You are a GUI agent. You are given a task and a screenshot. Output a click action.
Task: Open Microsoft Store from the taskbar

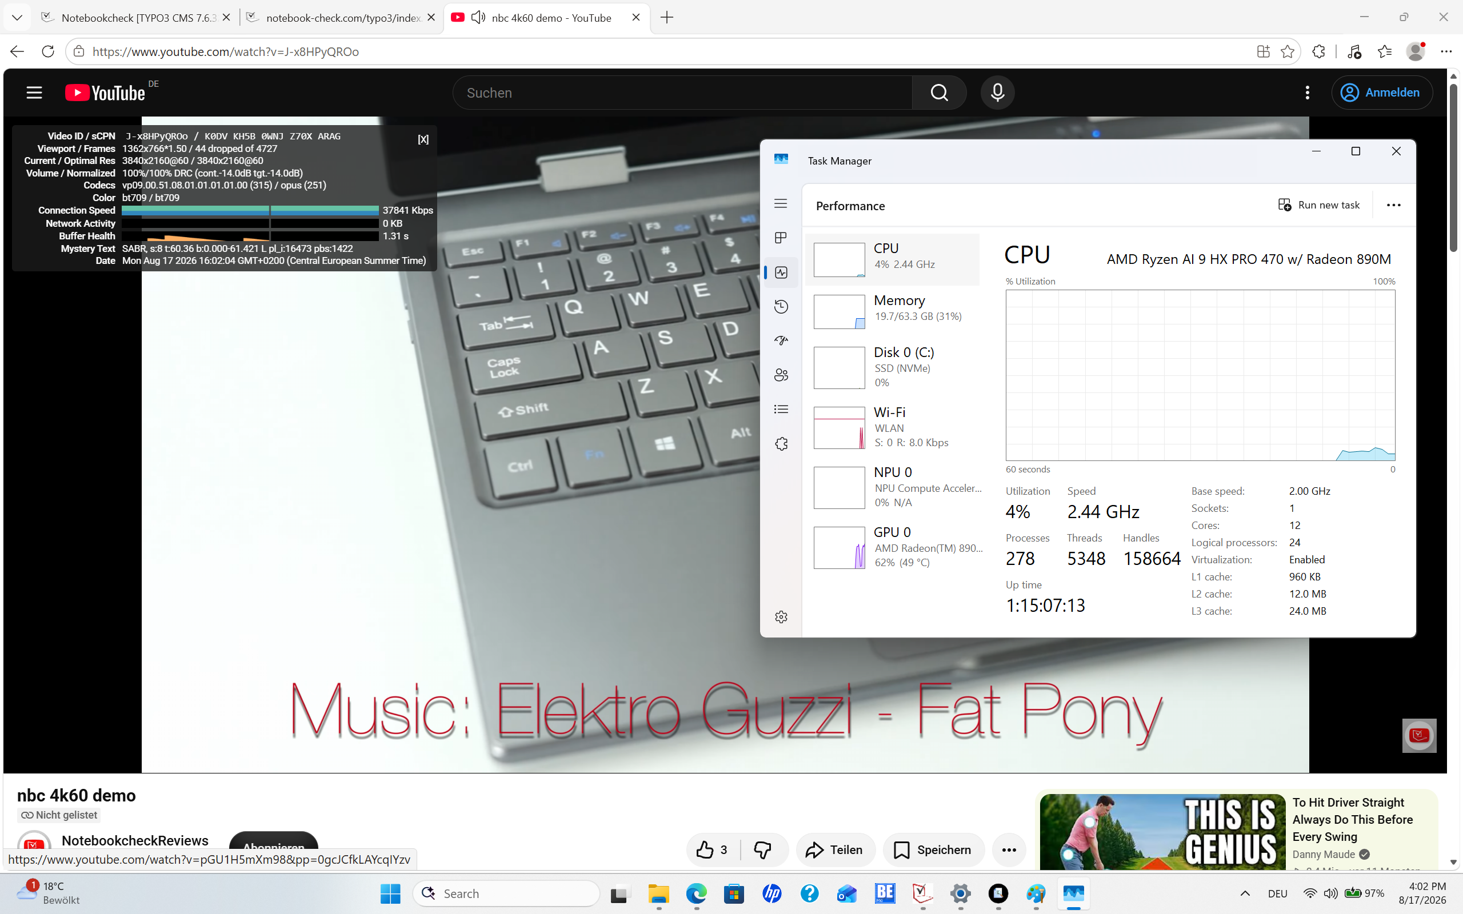pyautogui.click(x=734, y=893)
